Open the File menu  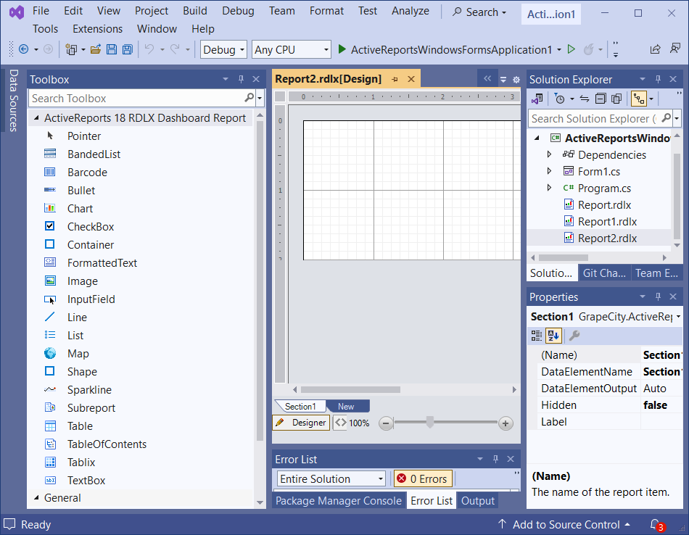41,11
